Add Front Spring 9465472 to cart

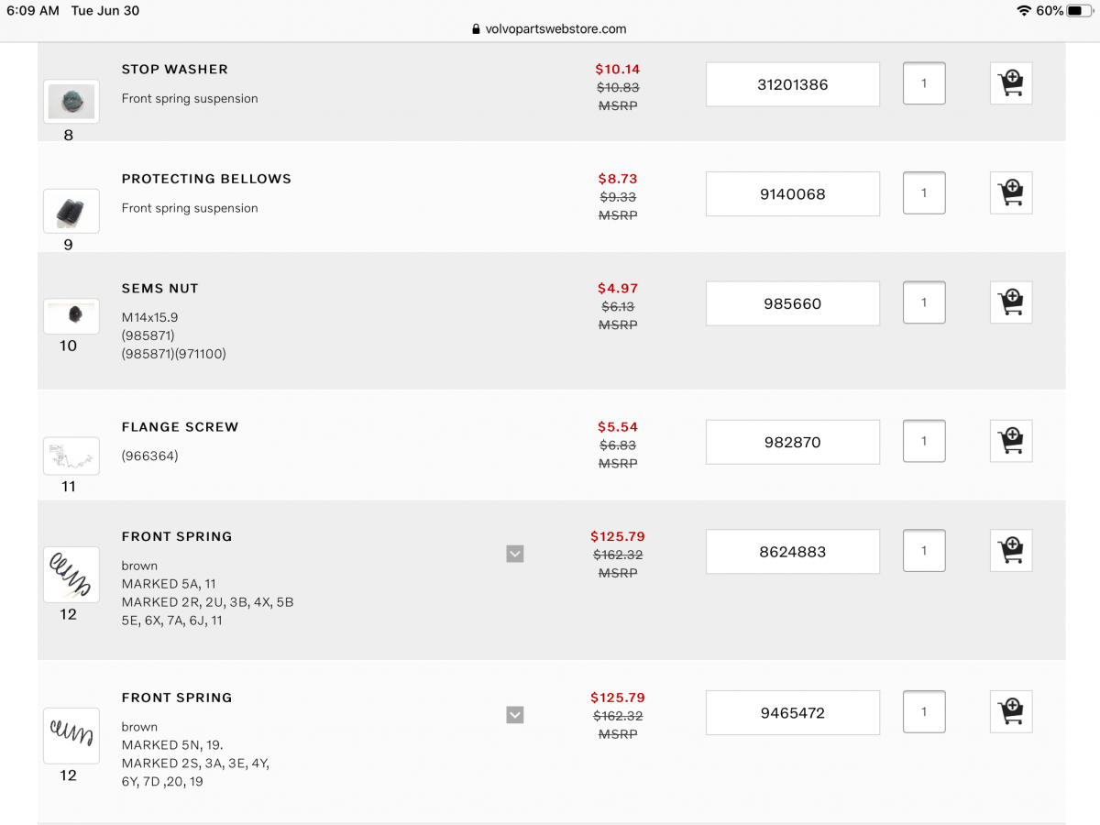(1011, 711)
